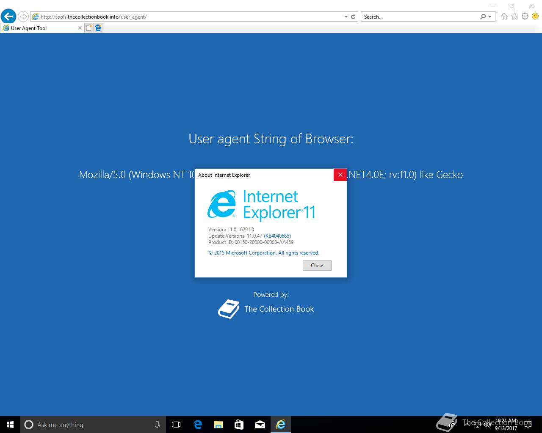
Task: Close the User Agent Tool tab
Action: pyautogui.click(x=80, y=28)
